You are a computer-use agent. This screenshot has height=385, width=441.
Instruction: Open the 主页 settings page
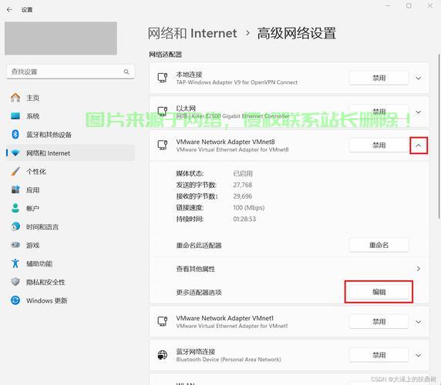click(70, 98)
